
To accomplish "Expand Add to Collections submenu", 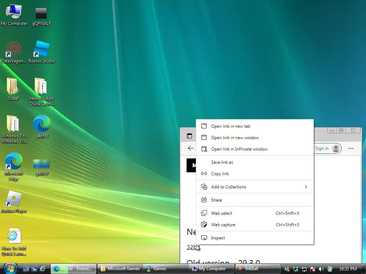I will [255, 187].
